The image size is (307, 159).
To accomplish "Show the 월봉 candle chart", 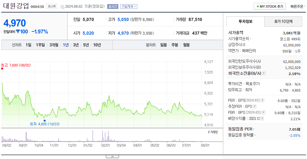I will 186,45.
